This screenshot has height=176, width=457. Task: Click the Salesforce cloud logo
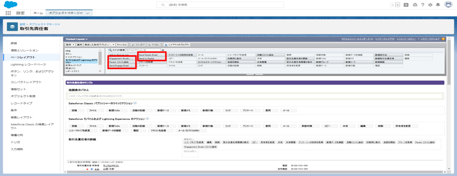pos(10,4)
